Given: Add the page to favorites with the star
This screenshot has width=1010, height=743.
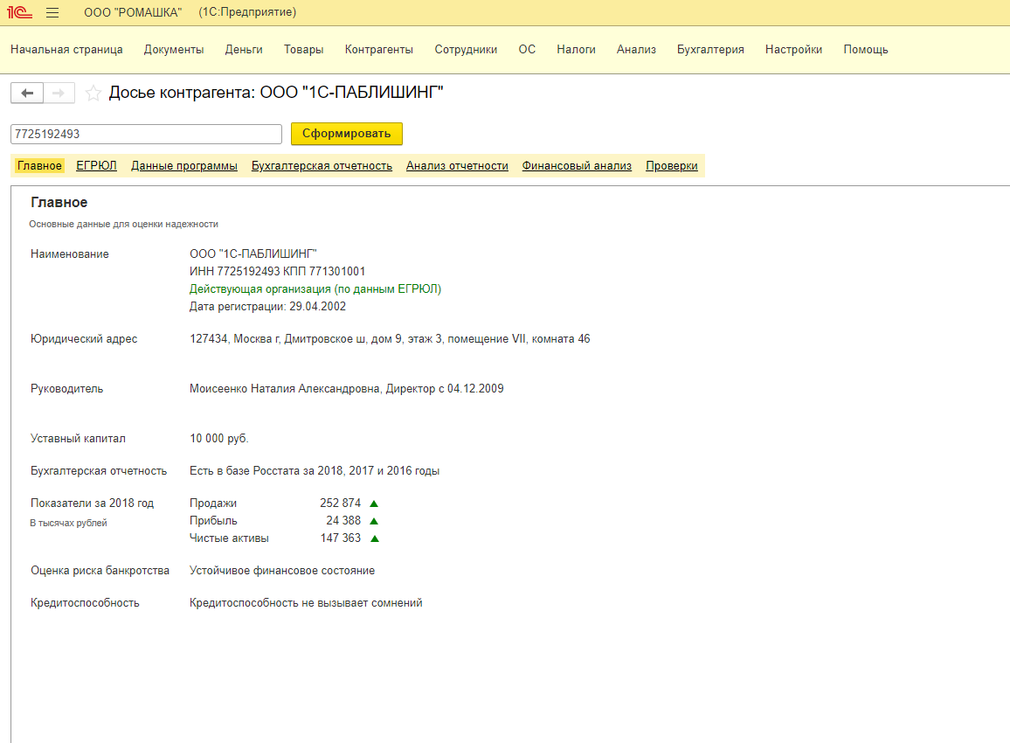Looking at the screenshot, I should [x=93, y=93].
